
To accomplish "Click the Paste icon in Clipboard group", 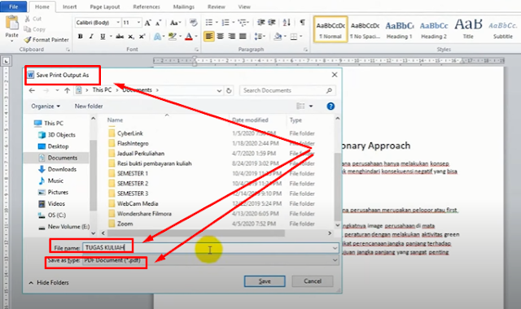I will tap(12, 24).
